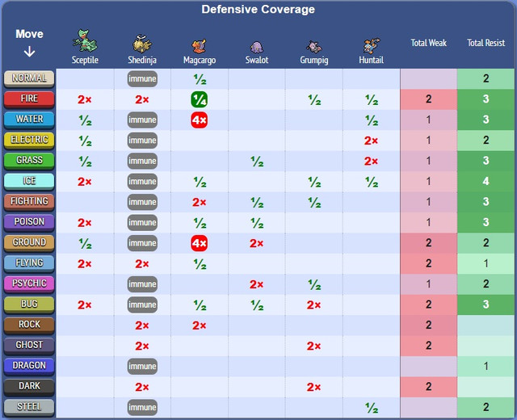Click Grumpig's ½ cell in FIGHTING row

click(x=314, y=203)
